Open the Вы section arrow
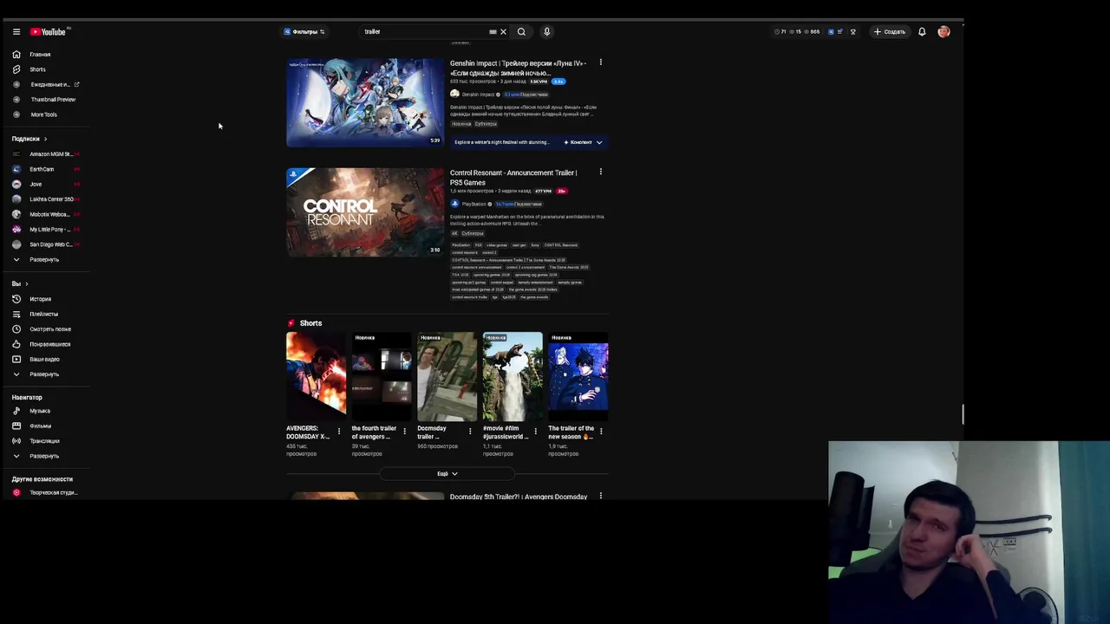1110x624 pixels. (x=26, y=284)
